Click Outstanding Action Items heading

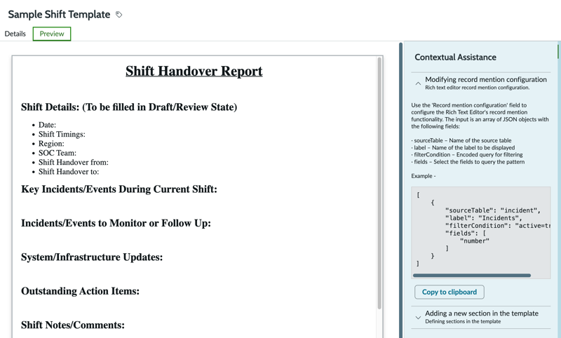[80, 291]
